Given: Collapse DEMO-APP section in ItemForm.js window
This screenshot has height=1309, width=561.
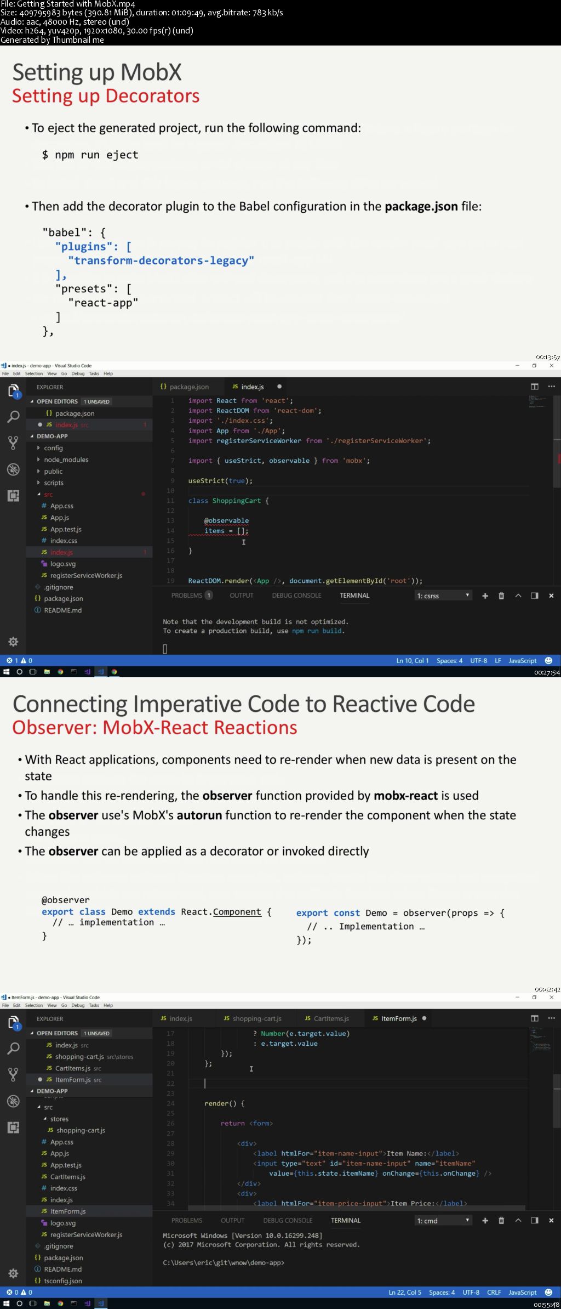Looking at the screenshot, I should coord(52,1091).
